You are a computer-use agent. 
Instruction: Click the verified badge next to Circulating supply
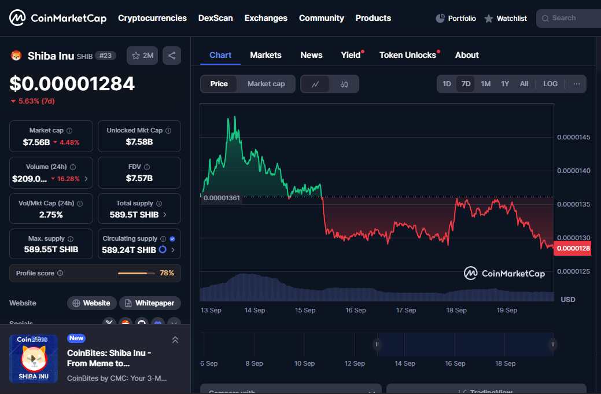click(x=172, y=239)
